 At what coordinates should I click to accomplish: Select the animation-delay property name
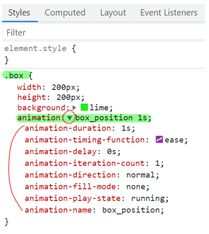click(x=61, y=152)
